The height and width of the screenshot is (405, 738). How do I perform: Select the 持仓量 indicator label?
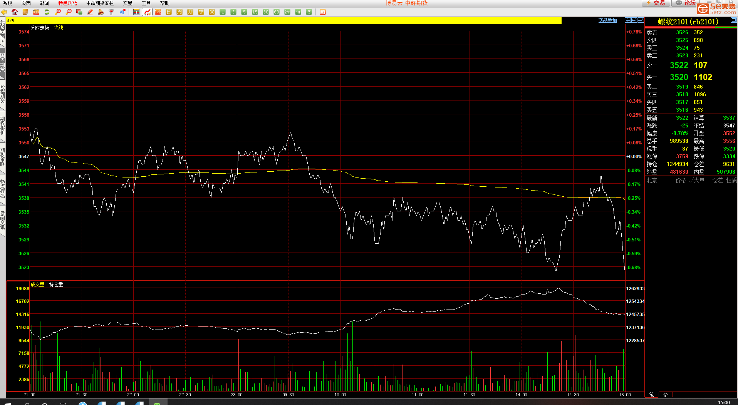coord(56,285)
